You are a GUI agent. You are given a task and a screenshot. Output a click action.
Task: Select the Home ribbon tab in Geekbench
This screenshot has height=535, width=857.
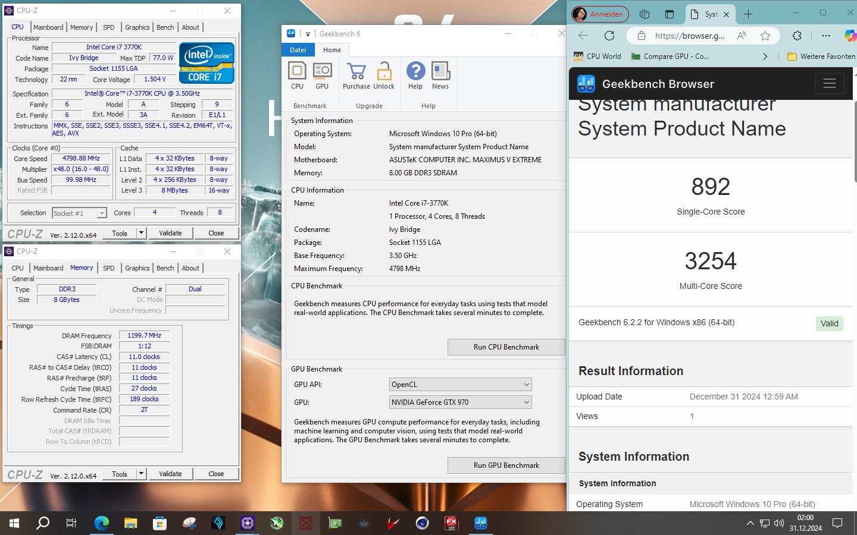(332, 50)
